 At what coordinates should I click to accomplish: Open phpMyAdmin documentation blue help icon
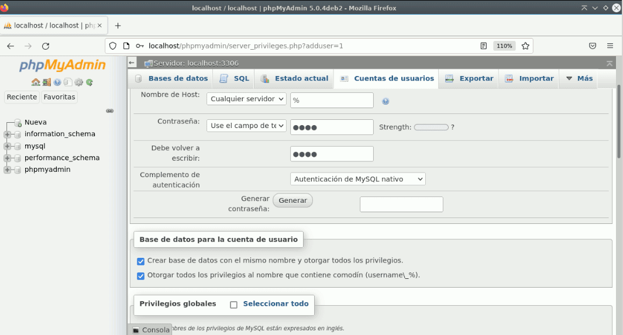pos(57,82)
